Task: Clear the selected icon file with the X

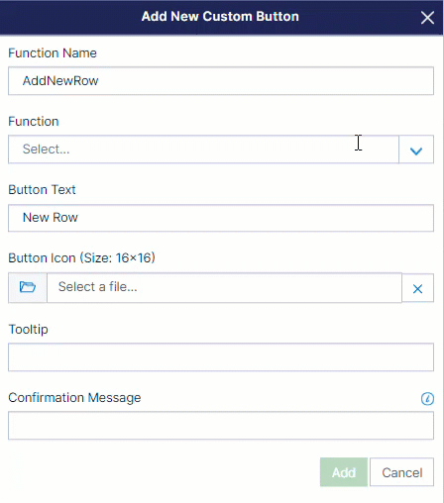Action: tap(417, 288)
